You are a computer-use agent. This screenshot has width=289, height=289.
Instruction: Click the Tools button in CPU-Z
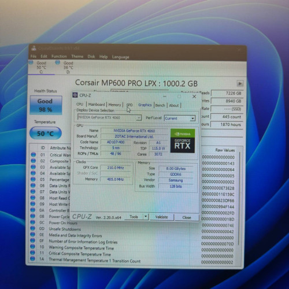[134, 217]
